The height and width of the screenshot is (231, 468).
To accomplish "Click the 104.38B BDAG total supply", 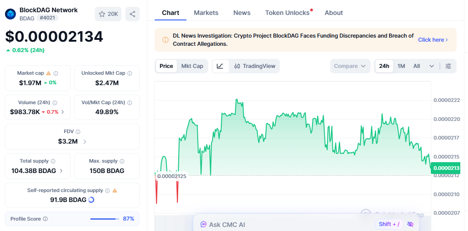I will 34,171.
